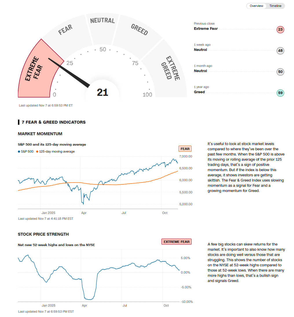Click the S&P 500 legend label
The height and width of the screenshot is (317, 294).
pos(27,151)
